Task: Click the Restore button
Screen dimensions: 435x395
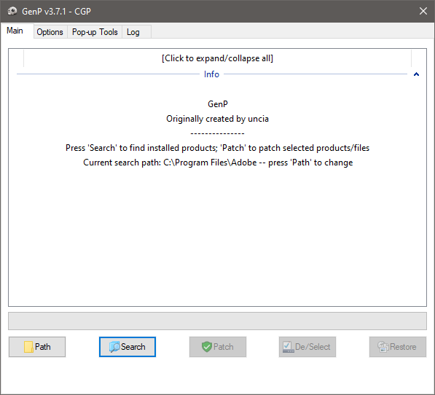Action: tap(398, 347)
